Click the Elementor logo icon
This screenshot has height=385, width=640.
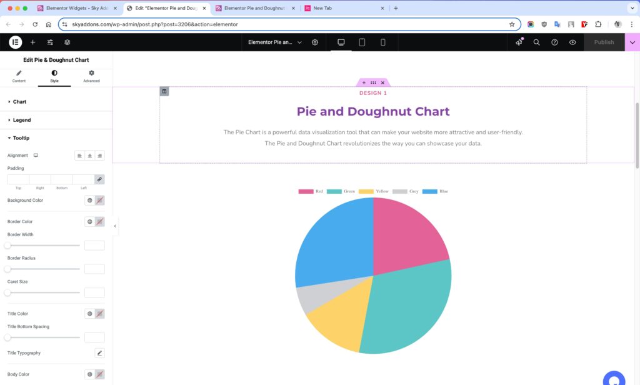click(15, 42)
